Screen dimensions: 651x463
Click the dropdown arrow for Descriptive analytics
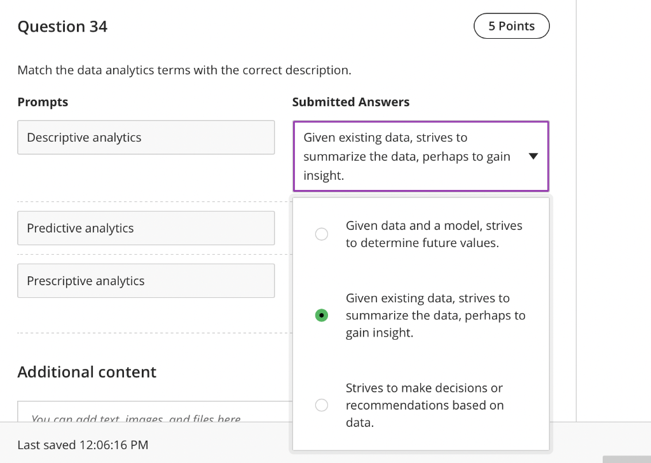point(533,156)
